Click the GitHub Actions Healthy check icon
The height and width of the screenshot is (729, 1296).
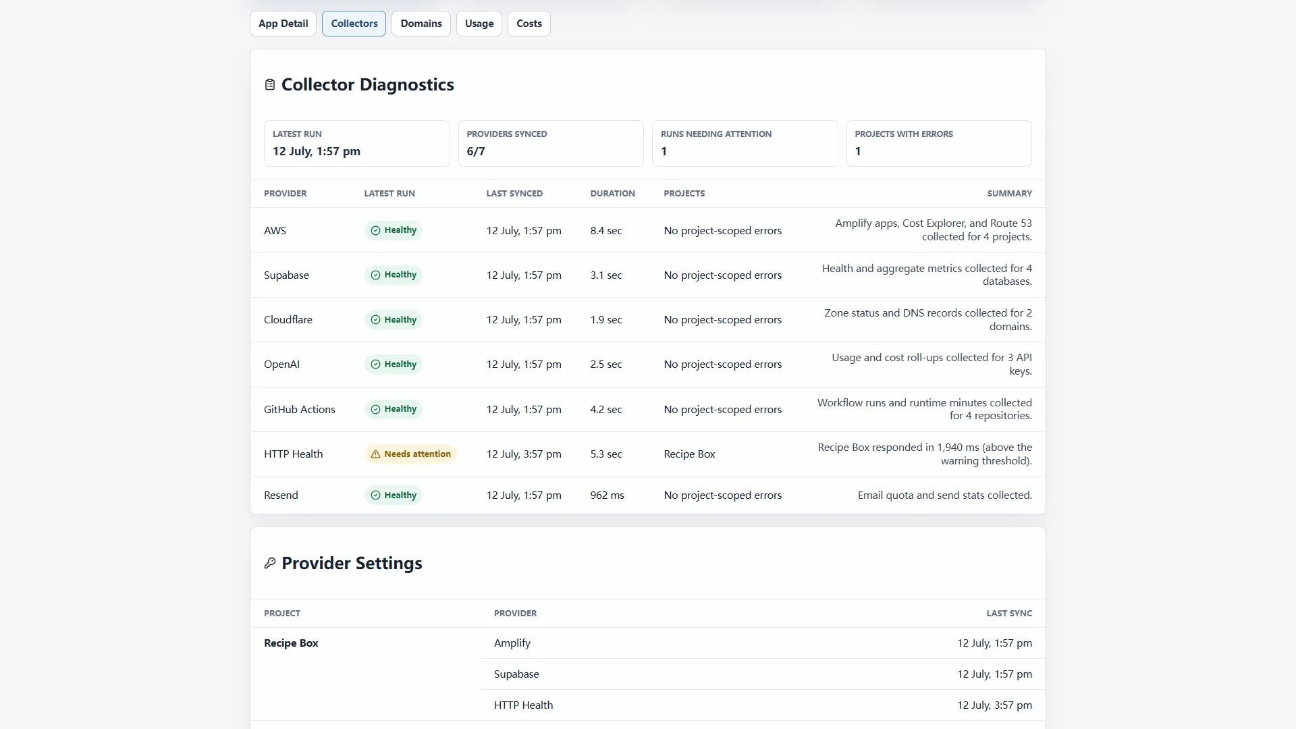click(x=375, y=409)
